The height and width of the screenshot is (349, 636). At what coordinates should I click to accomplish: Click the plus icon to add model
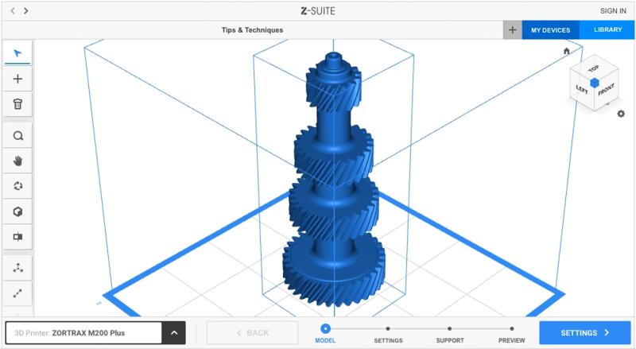pos(17,79)
